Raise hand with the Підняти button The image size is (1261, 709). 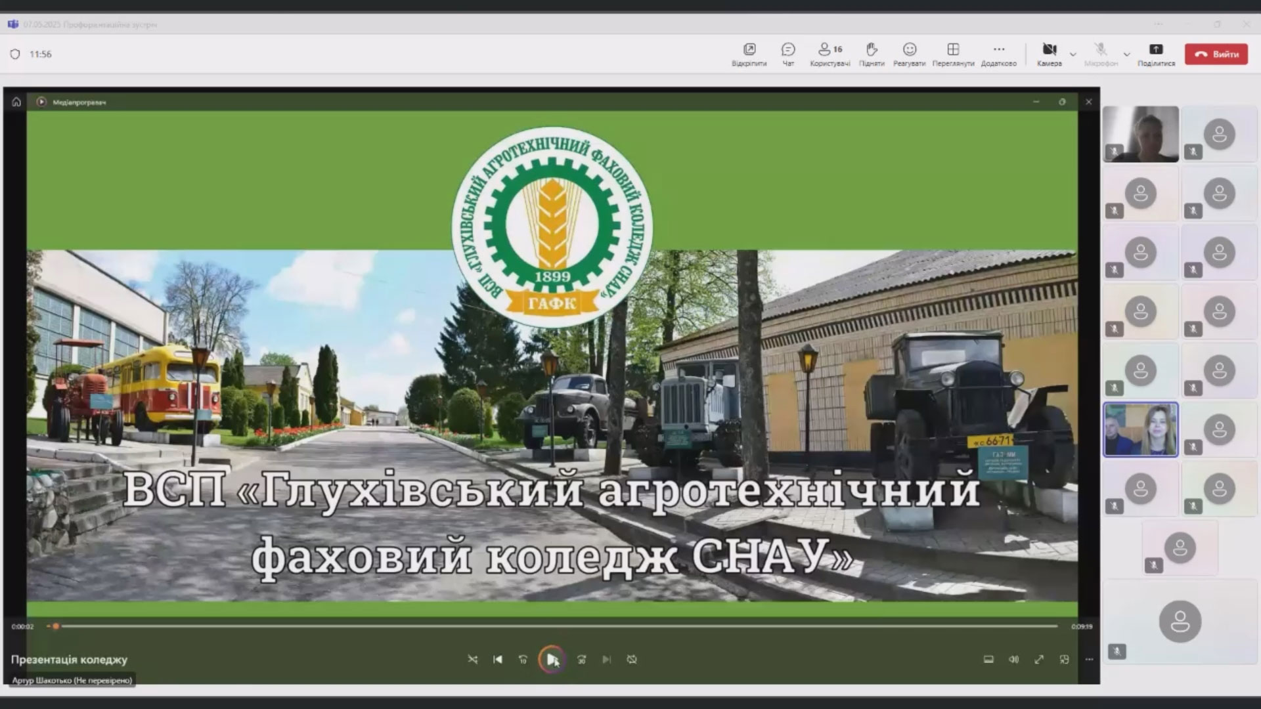pos(872,54)
